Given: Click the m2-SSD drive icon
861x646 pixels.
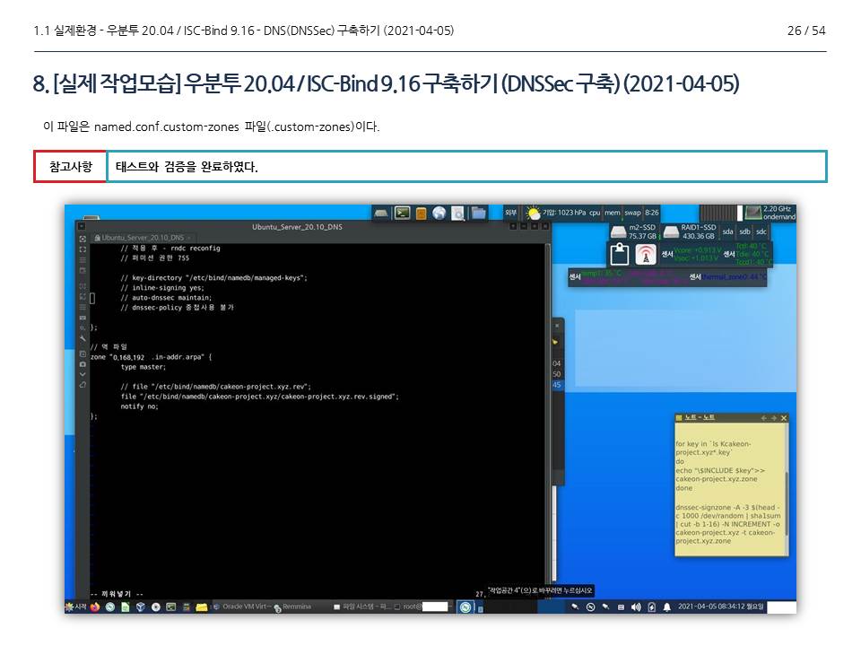Looking at the screenshot, I should coord(619,231).
